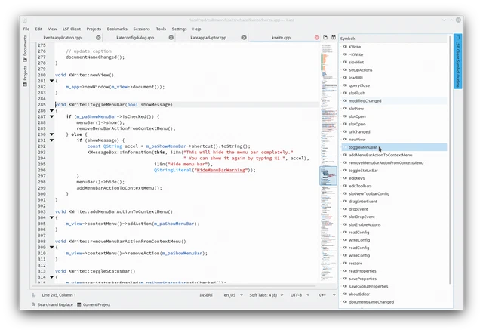
Task: Close the kateconfigdialog.cpp tab
Action: [x=171, y=37]
